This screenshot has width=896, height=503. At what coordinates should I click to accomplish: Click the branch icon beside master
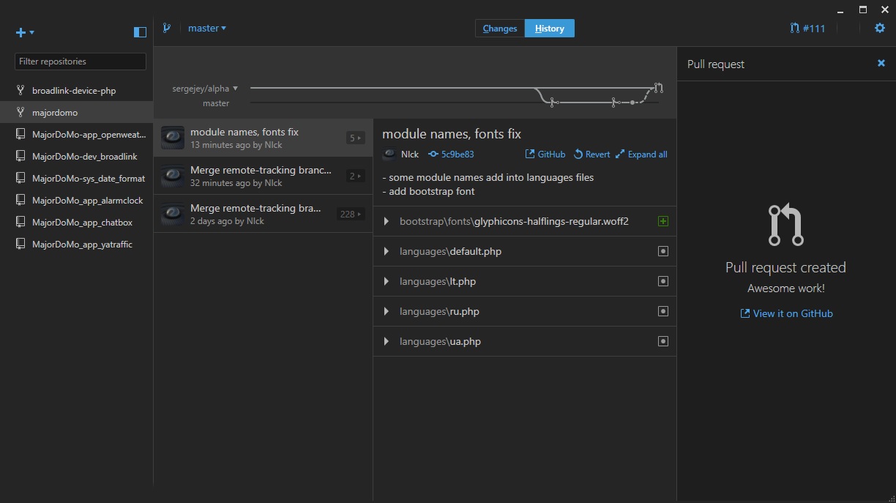[167, 29]
